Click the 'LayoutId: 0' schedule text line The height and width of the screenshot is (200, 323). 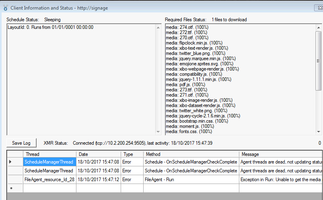point(51,27)
